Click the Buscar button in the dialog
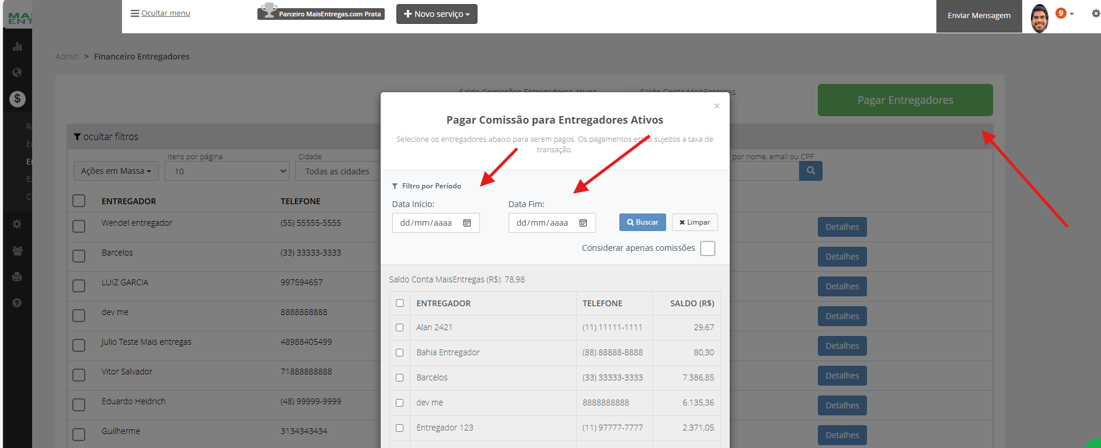 643,222
